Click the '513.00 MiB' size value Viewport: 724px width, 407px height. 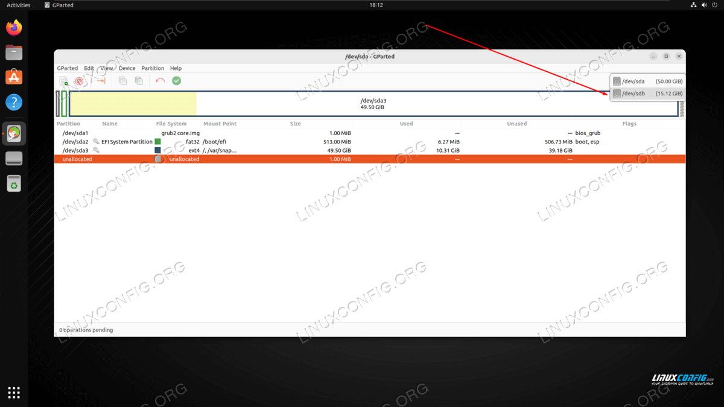pyautogui.click(x=336, y=142)
